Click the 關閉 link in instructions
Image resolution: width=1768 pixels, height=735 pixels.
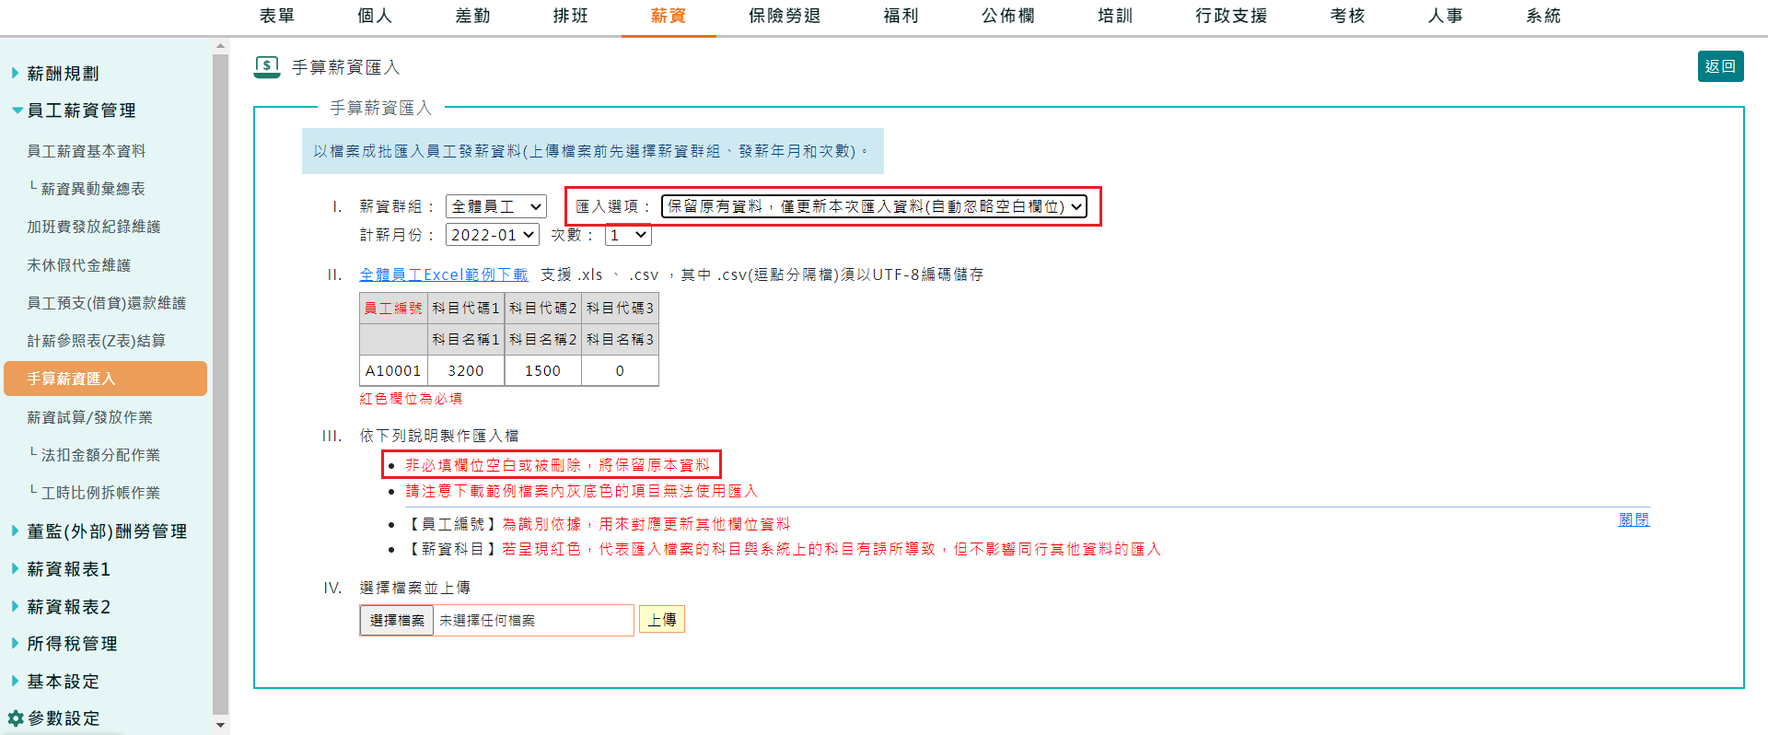point(1634,519)
